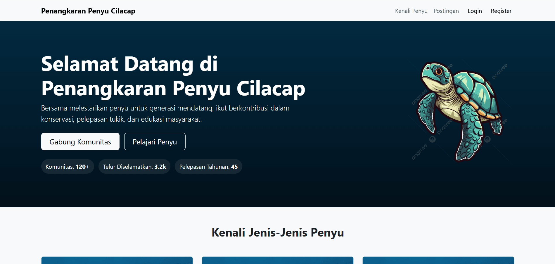Open the Kenali Penyu nav link
The image size is (555, 264).
pos(411,11)
